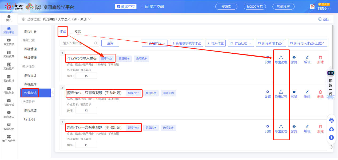
Task: Switch to the 考试 tab
Action: click(x=78, y=31)
